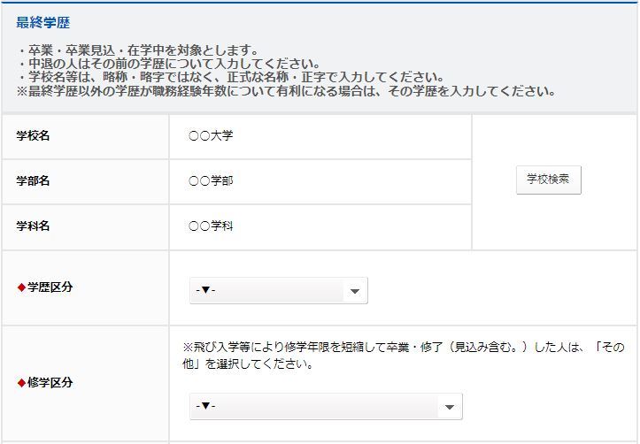Click the instruction line about 略称・略字
The width and height of the screenshot is (640, 444).
pyautogui.click(x=230, y=78)
